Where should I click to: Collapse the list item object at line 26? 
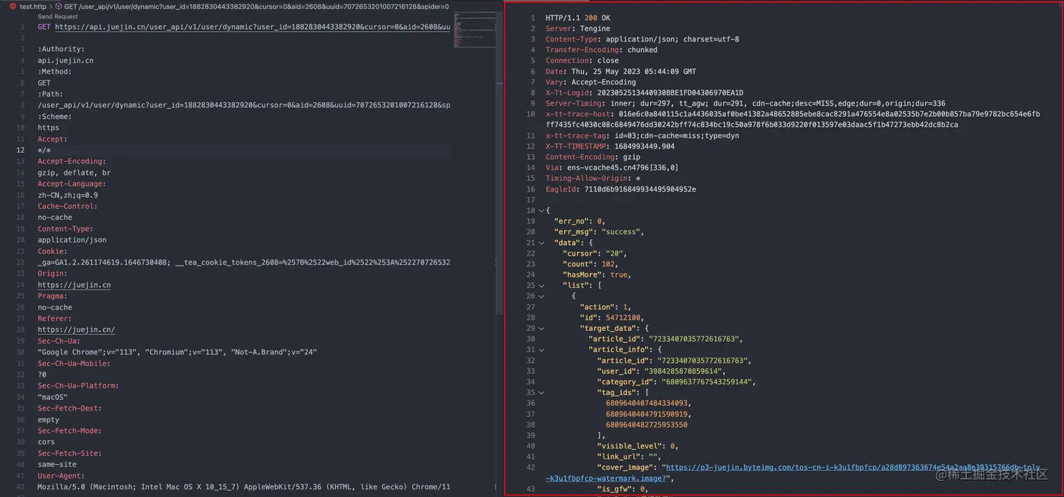pos(541,296)
